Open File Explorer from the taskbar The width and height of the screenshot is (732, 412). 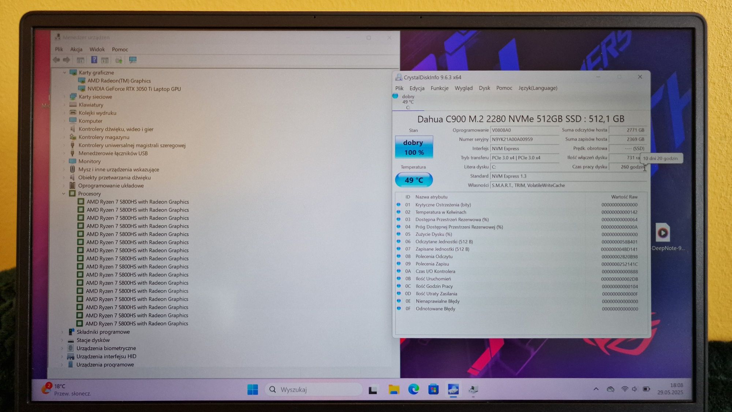(394, 390)
